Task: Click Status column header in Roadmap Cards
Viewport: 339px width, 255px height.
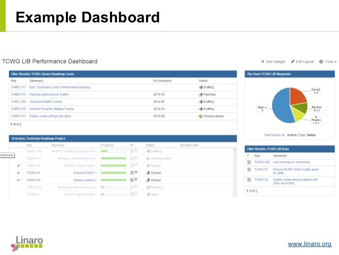Action: coord(203,80)
